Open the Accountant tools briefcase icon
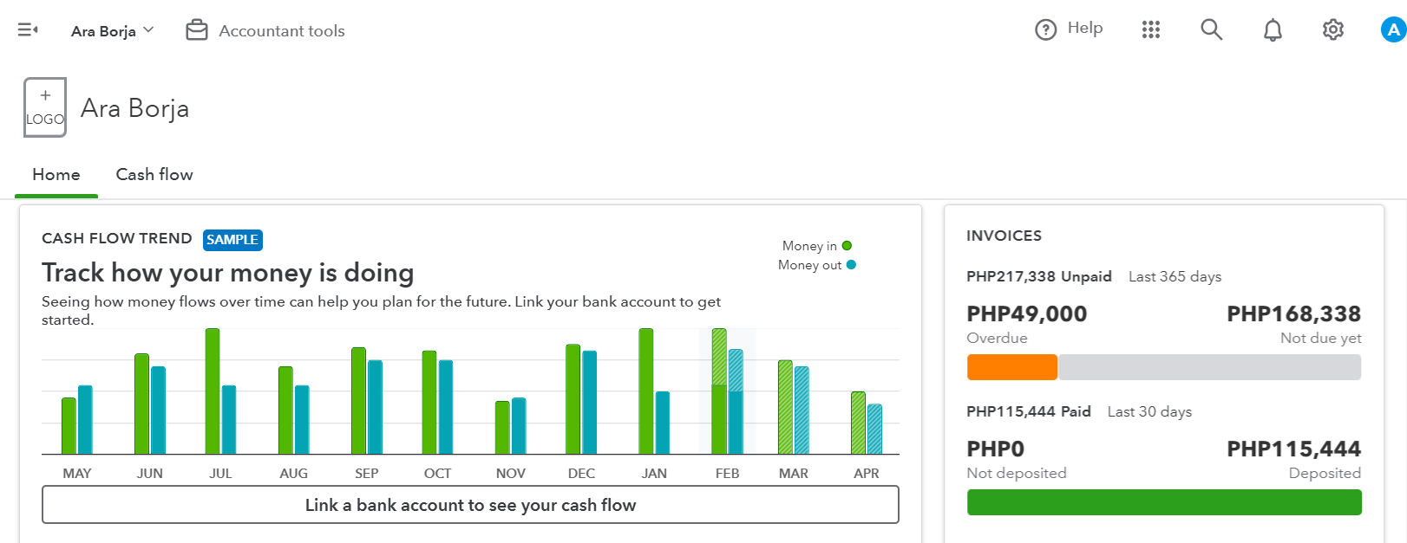 (x=197, y=30)
